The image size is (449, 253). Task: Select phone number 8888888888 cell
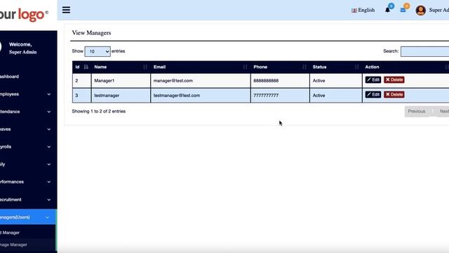(x=280, y=81)
